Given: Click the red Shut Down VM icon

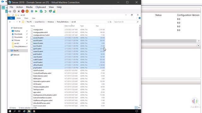Looking at the screenshot, I should 23,11.
